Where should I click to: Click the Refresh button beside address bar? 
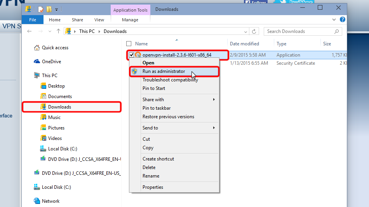pyautogui.click(x=254, y=31)
